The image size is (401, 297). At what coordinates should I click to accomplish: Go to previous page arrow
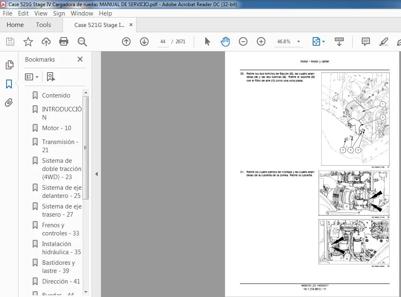[x=126, y=42]
